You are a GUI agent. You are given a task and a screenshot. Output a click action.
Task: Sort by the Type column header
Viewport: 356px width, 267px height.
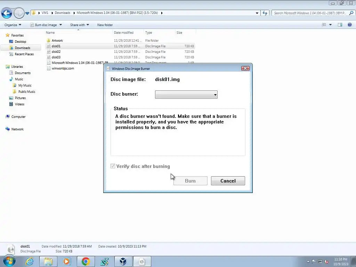[159, 32]
